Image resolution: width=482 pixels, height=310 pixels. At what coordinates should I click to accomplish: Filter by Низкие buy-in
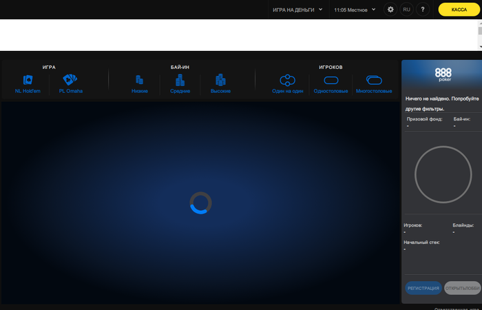click(140, 84)
